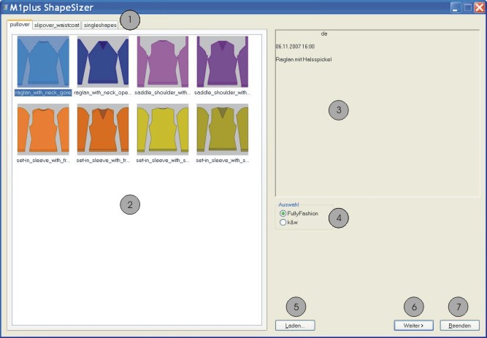Click the Weiter > button

coord(413,325)
